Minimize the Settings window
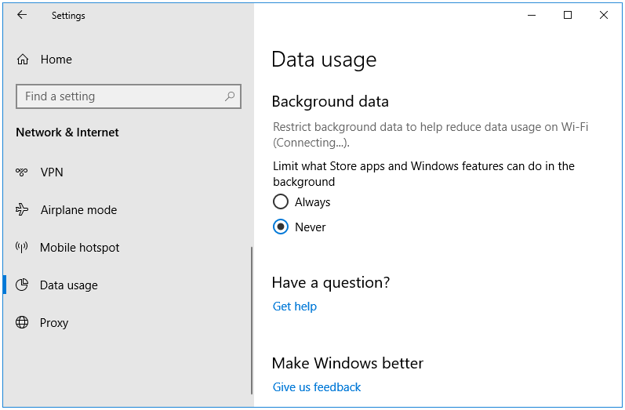The image size is (625, 410). coord(532,15)
